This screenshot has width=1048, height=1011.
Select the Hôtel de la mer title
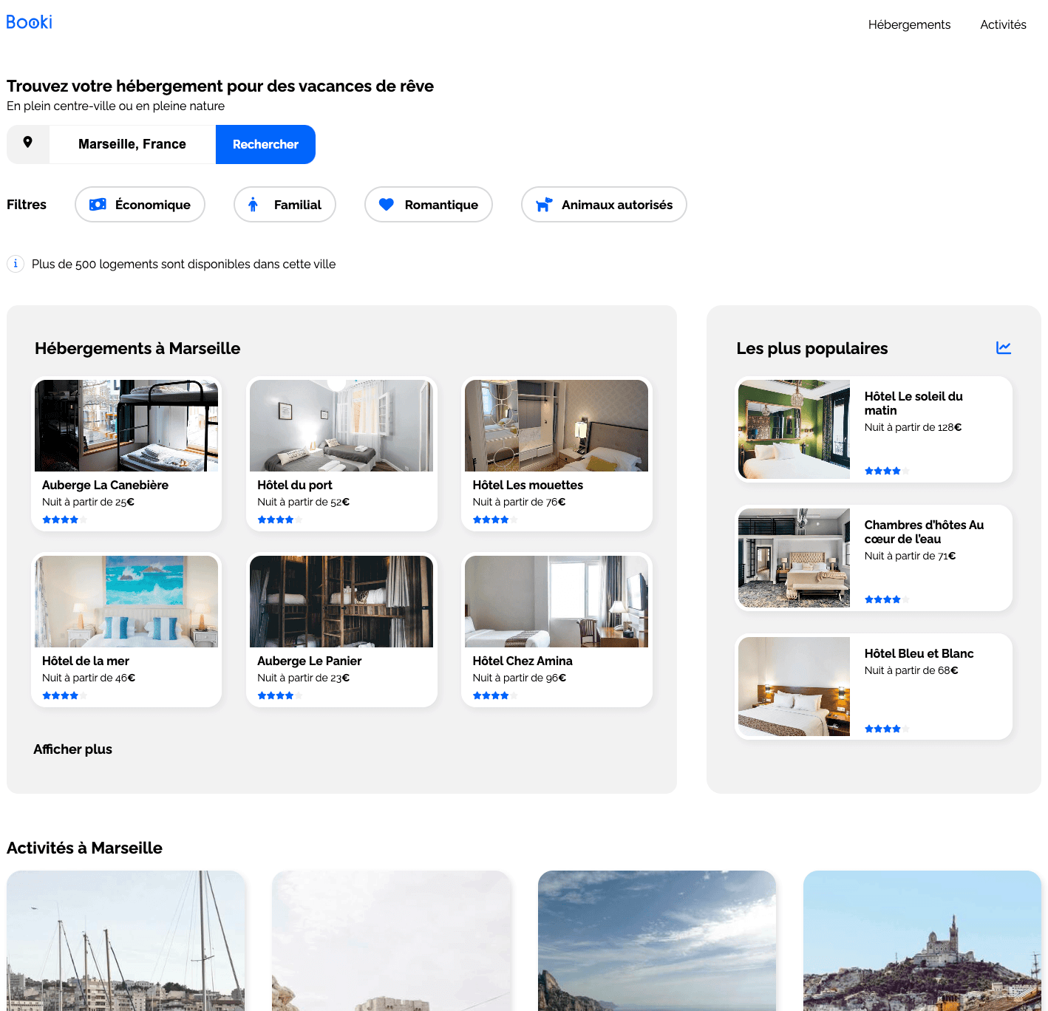click(x=86, y=661)
